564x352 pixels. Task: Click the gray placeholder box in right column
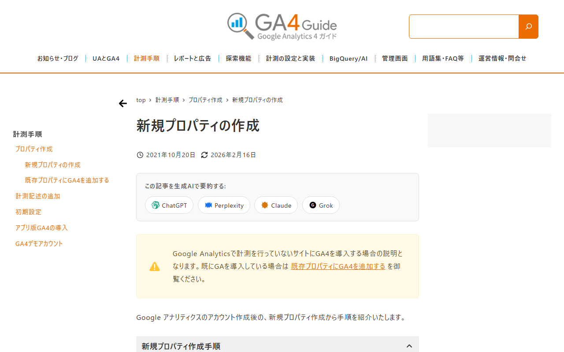point(490,130)
